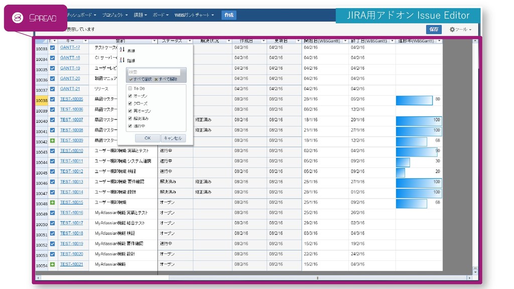Image resolution: width=514 pixels, height=289 pixels.
Task: Open the ステータス column filter arrow
Action: (189, 41)
